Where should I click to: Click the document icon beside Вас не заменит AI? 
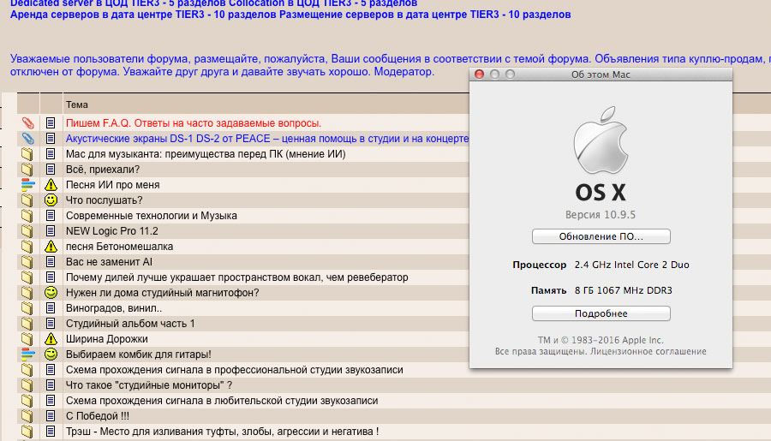click(x=51, y=262)
